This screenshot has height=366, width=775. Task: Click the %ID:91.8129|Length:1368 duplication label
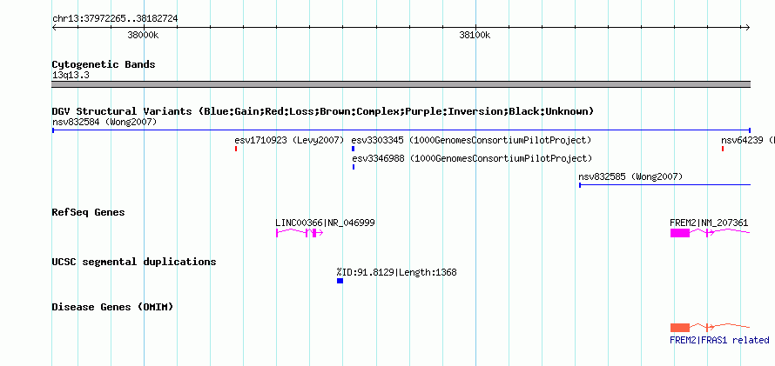[396, 272]
